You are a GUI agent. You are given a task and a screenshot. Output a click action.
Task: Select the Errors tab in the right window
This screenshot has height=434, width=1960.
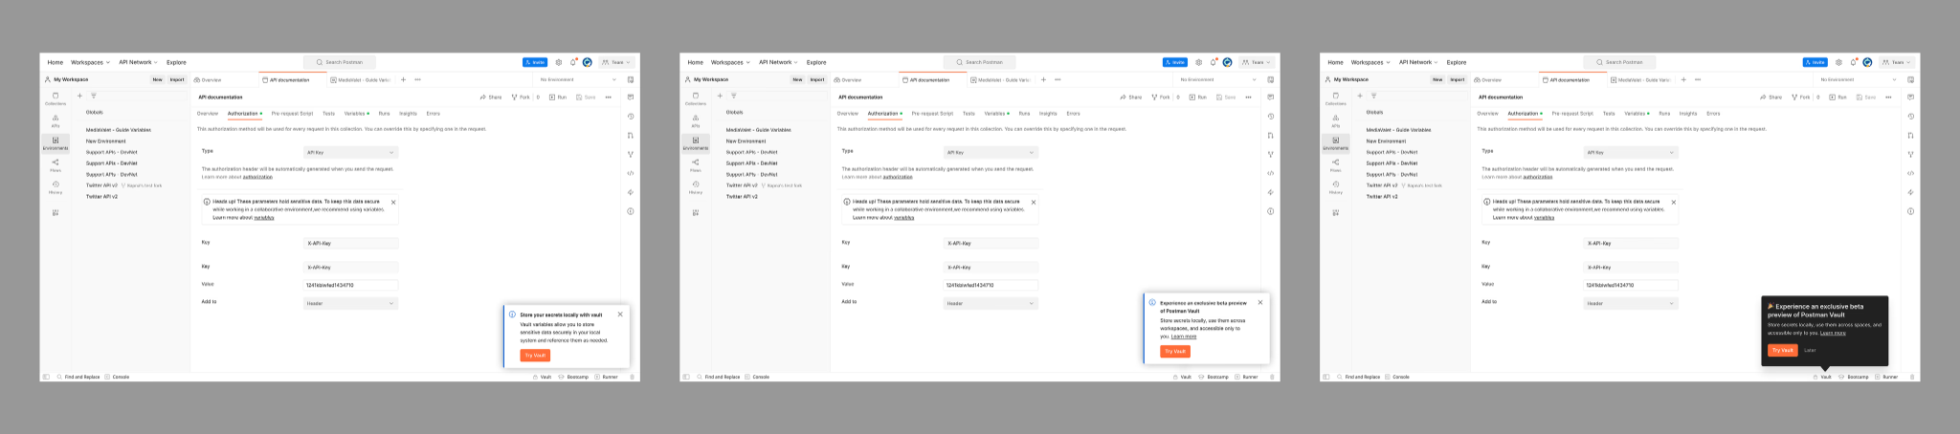point(1713,113)
